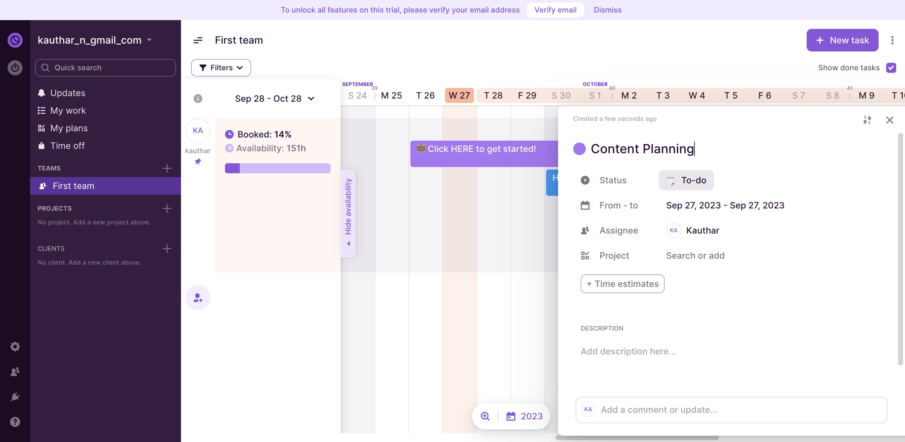This screenshot has height=442, width=905.
Task: Open the Sep 28 - Oct 28 date range dropdown
Action: click(x=274, y=99)
